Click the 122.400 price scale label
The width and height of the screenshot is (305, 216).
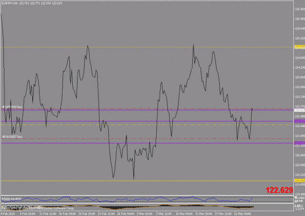[x=300, y=116]
